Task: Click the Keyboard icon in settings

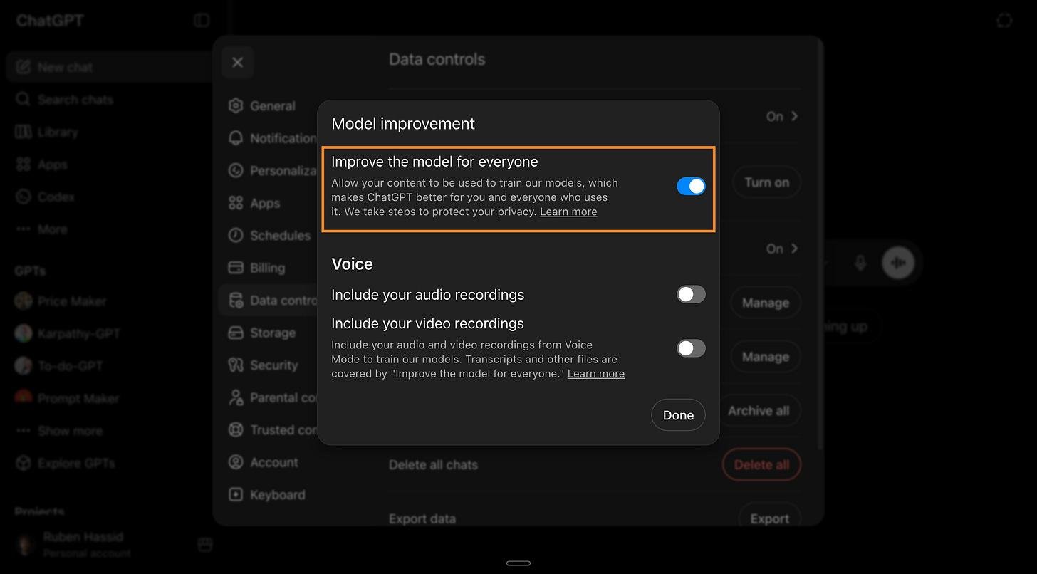Action: tap(236, 495)
